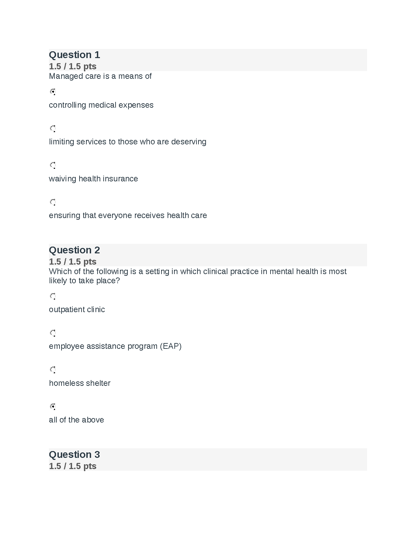The image size is (416, 538).
Task: Click the 'Question 2' heading
Action: click(74, 250)
